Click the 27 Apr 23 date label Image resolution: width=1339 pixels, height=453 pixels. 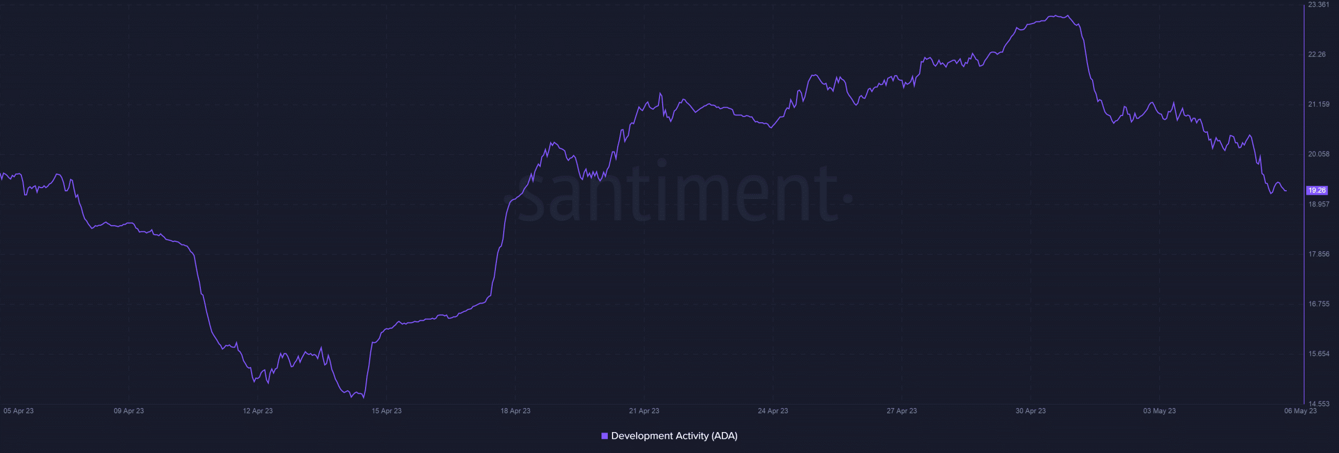[902, 411]
